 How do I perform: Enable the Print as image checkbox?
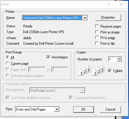point(97,32)
